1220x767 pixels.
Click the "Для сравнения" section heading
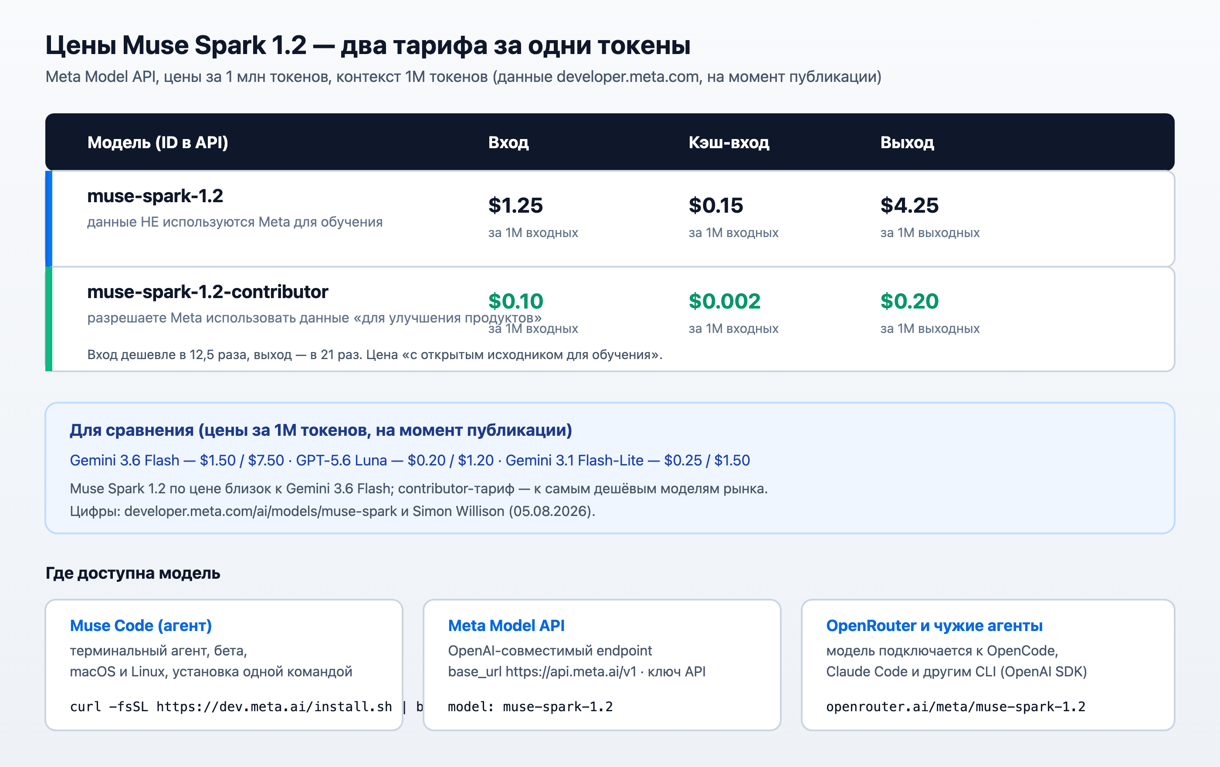(x=321, y=430)
